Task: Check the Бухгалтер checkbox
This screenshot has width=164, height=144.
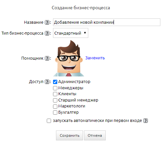Action: (x=55, y=112)
